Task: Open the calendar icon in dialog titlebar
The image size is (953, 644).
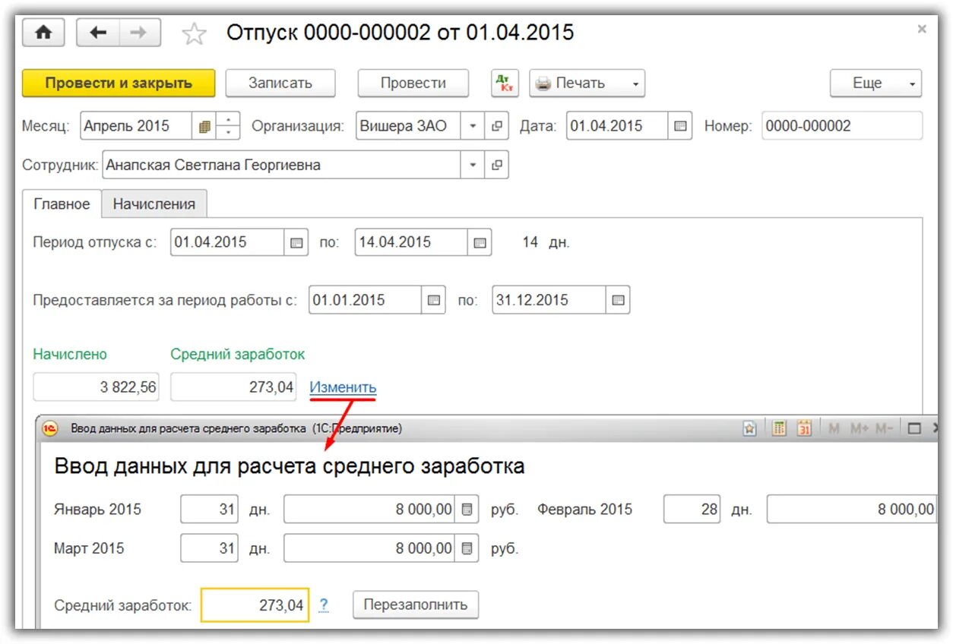Action: [x=805, y=429]
